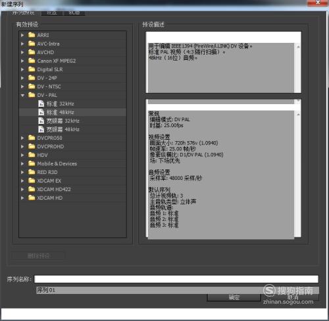Expand the DV - 24P folder arrow

coord(22,78)
